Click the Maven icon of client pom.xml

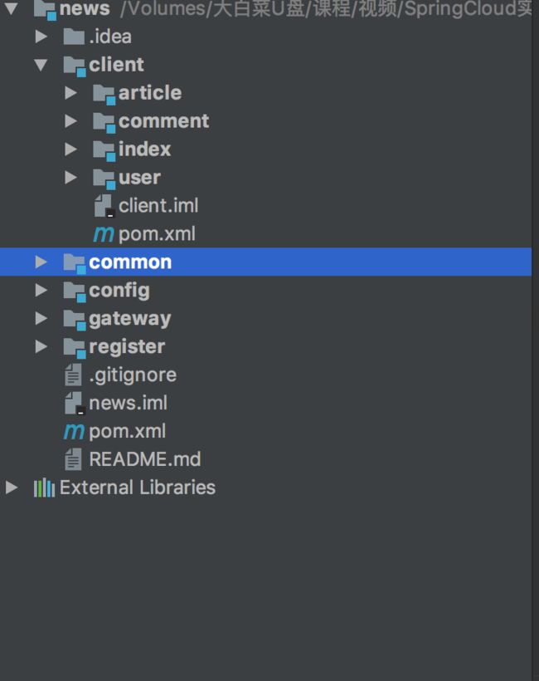tap(104, 234)
